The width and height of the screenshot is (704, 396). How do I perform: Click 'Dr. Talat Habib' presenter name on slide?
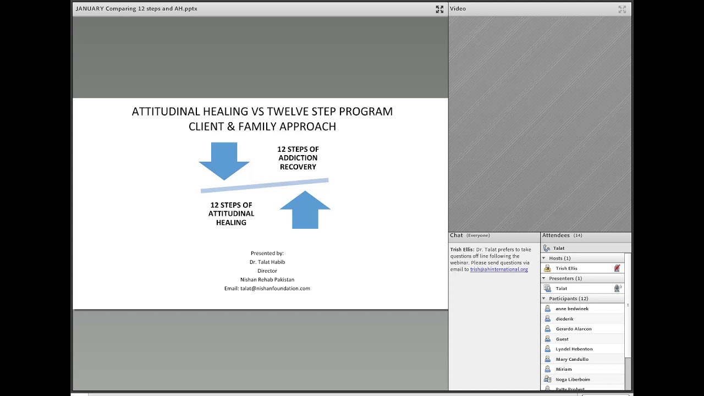(267, 262)
